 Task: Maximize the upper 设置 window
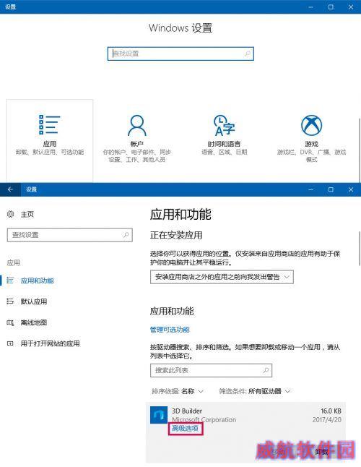(x=331, y=7)
